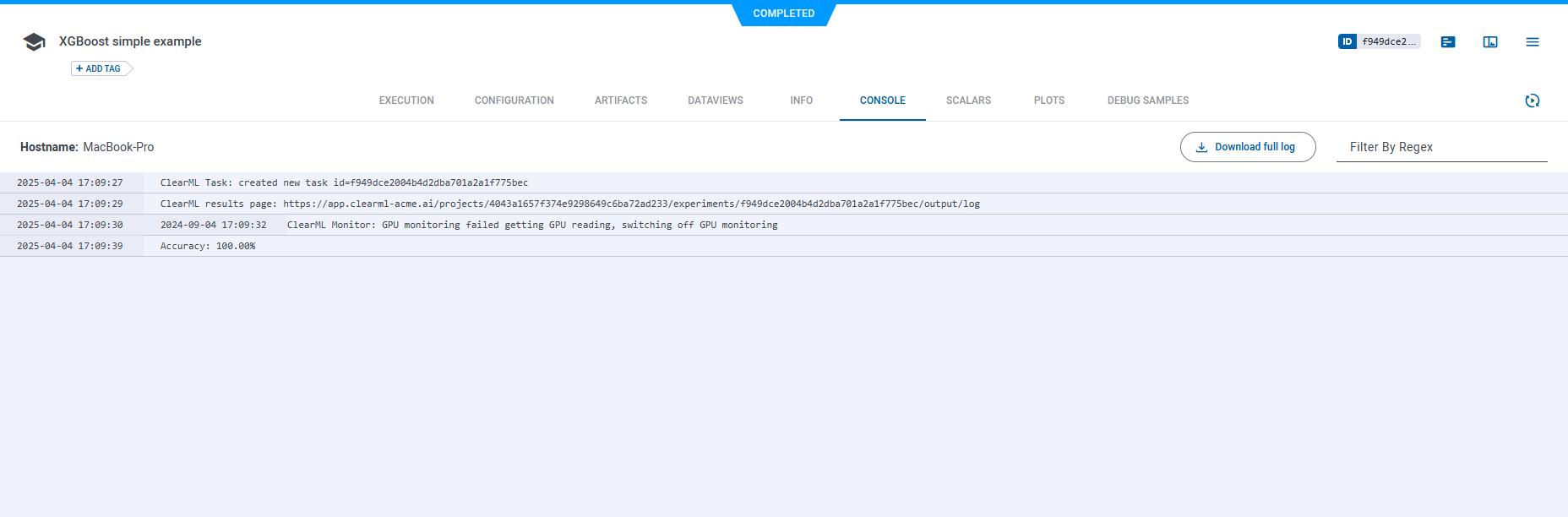1568x517 pixels.
Task: Open the Info tab
Action: click(x=801, y=101)
